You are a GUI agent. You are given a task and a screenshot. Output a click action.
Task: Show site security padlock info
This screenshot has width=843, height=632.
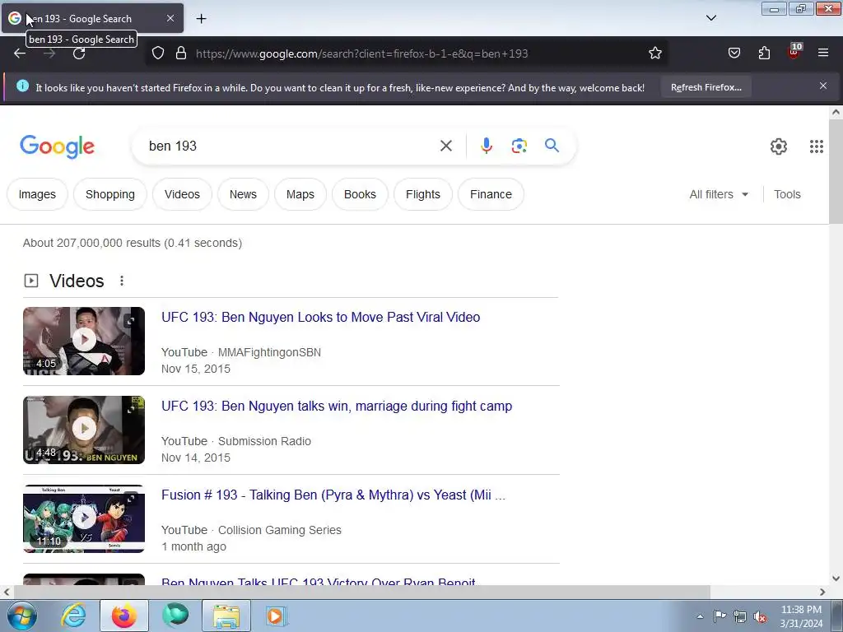[181, 53]
